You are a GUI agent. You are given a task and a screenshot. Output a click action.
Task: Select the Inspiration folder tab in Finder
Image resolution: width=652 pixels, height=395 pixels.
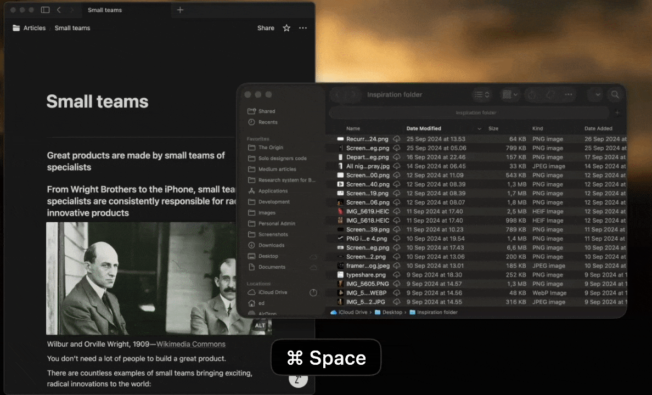(x=469, y=112)
